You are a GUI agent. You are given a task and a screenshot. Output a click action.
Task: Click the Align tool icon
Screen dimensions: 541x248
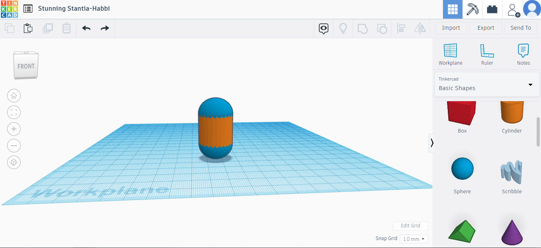[401, 28]
